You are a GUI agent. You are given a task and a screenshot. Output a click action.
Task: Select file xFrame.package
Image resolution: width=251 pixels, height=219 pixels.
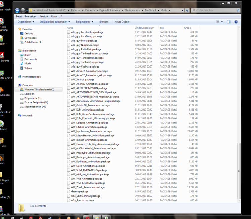80,191
